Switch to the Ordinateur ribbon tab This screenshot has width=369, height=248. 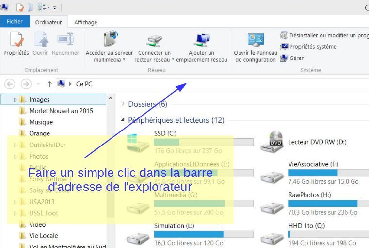(48, 22)
